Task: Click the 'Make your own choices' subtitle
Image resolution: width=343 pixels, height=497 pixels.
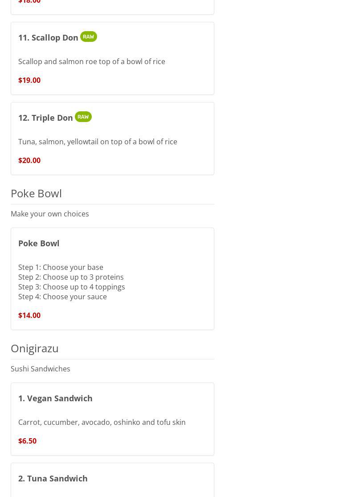Action: (x=50, y=214)
